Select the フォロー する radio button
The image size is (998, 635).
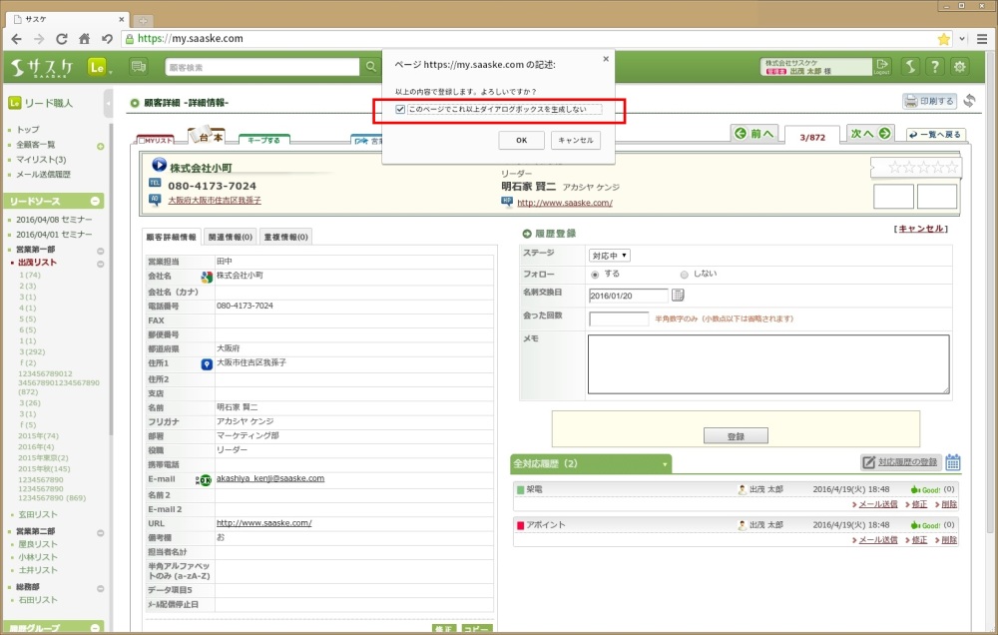coord(596,274)
